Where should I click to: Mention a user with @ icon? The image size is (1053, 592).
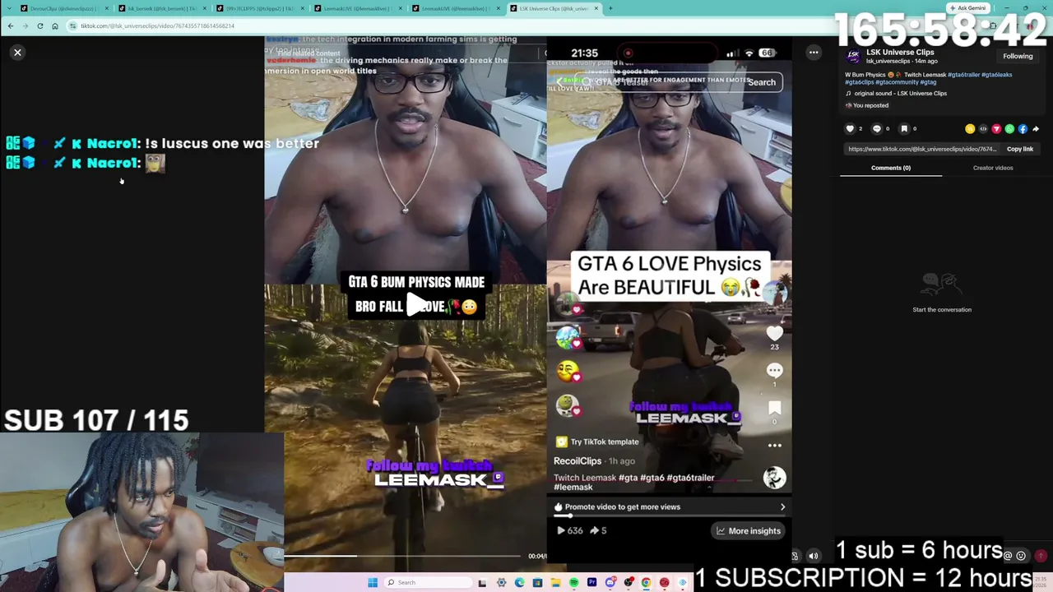click(1008, 556)
